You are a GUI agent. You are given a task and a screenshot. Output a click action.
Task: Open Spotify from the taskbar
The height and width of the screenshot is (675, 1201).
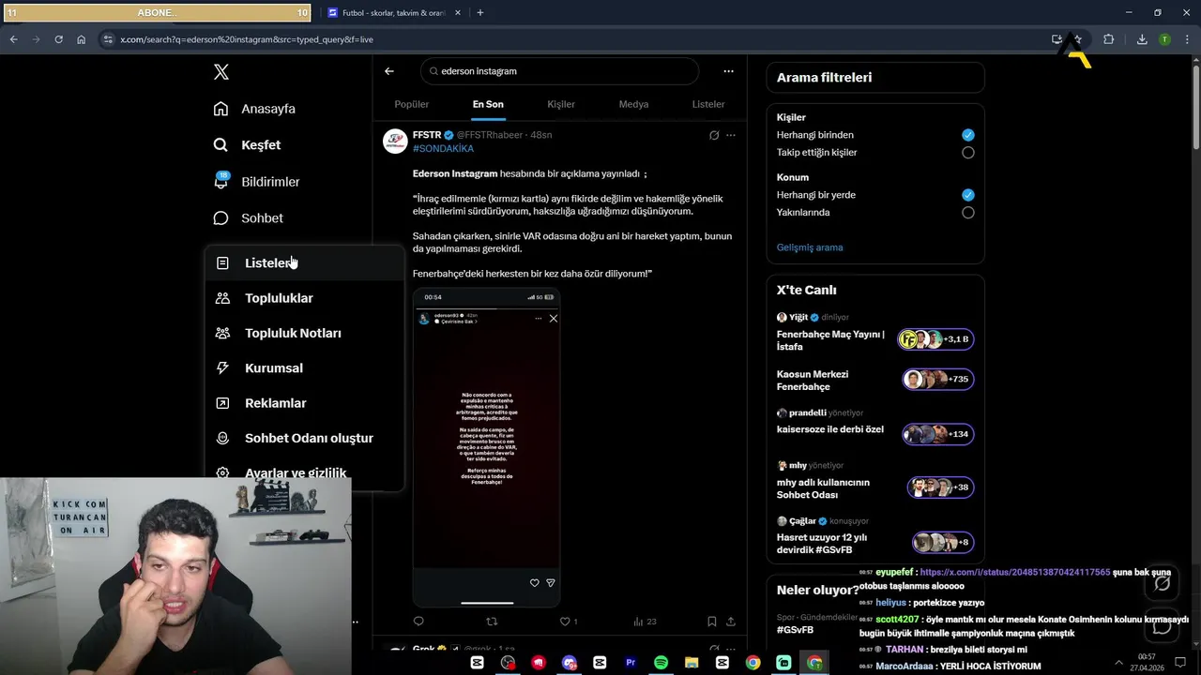click(661, 663)
